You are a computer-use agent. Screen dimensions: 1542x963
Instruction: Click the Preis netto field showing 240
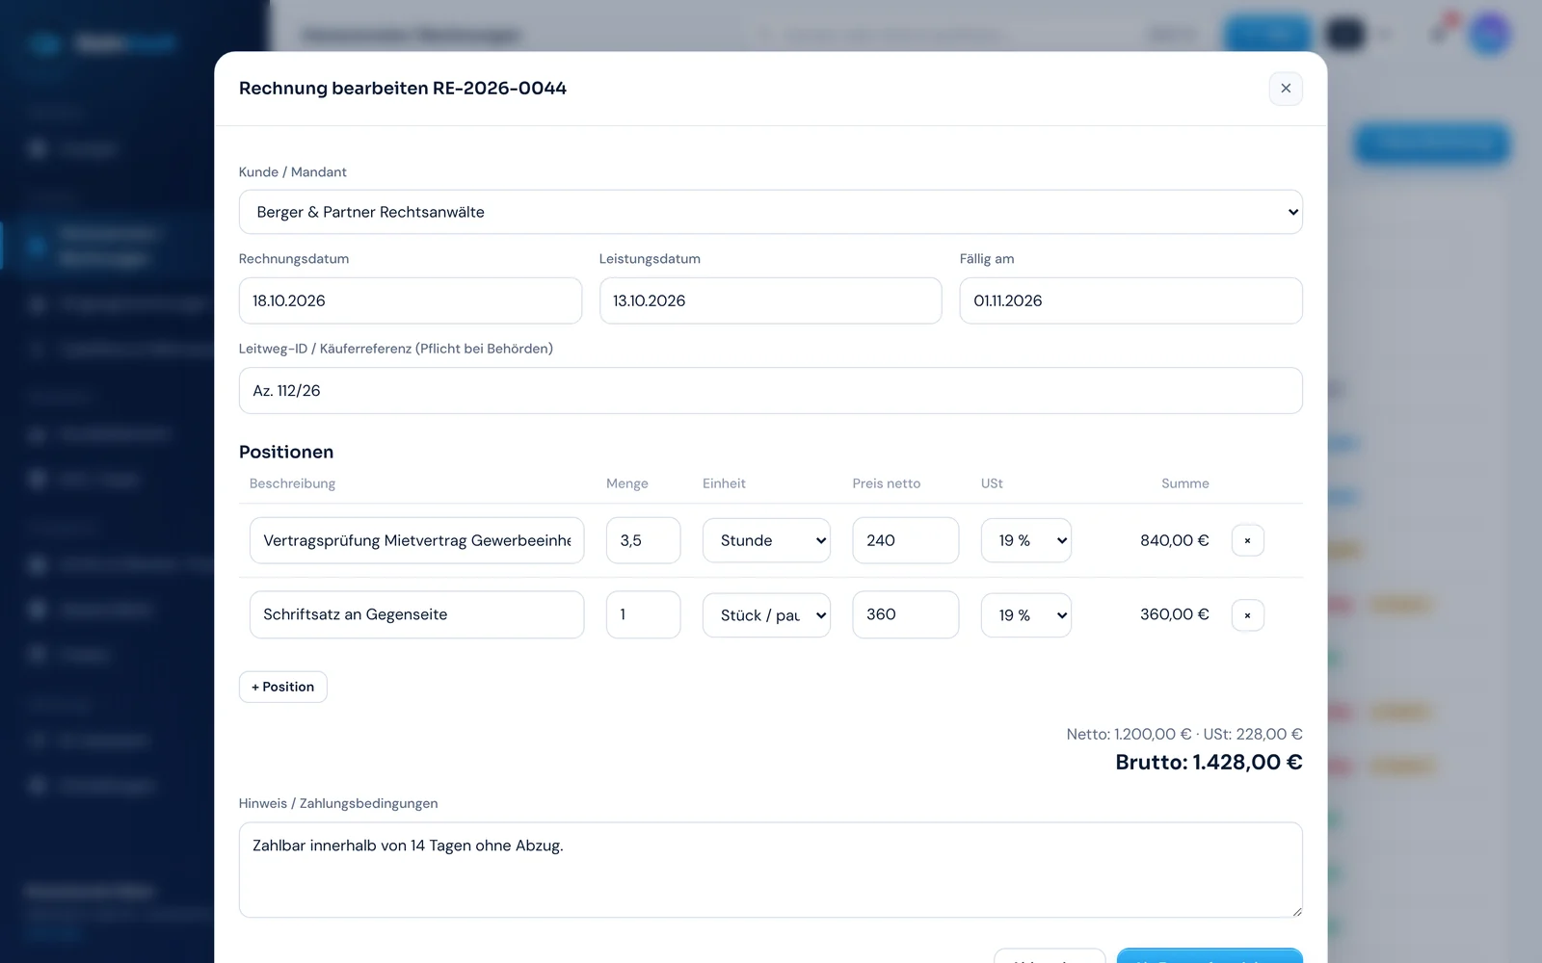pyautogui.click(x=906, y=540)
